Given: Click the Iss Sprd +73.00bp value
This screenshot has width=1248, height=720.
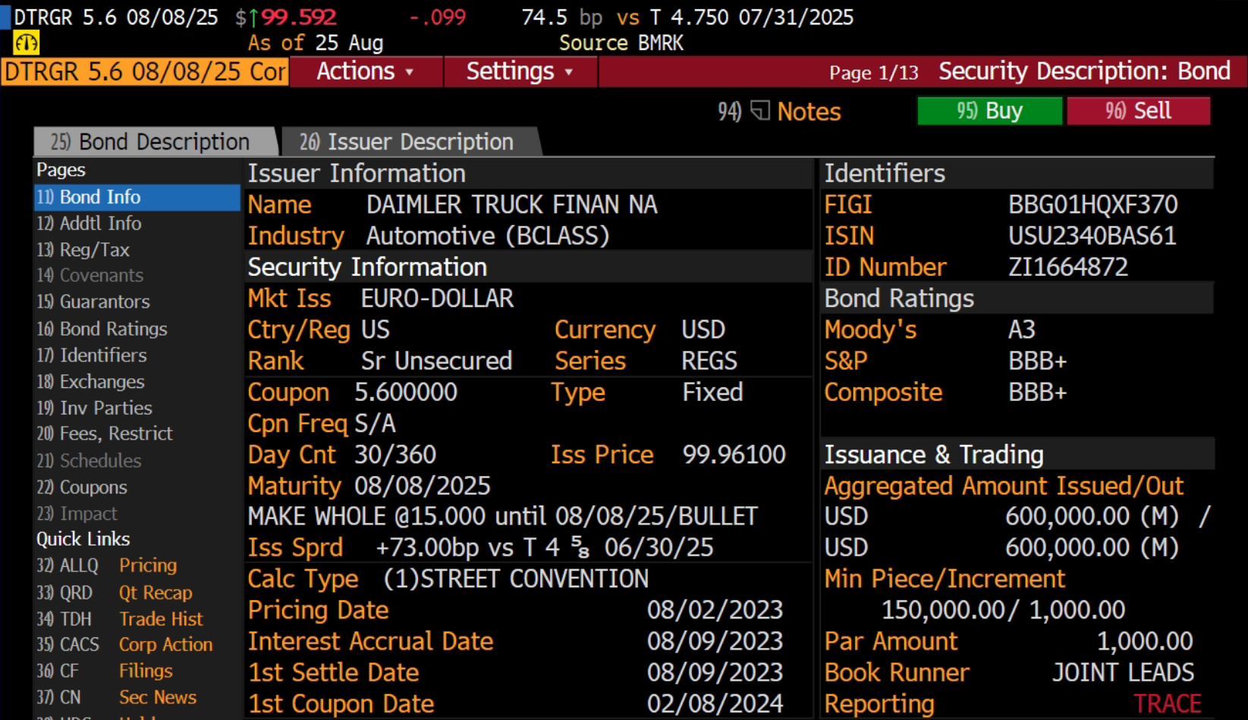Looking at the screenshot, I should tap(545, 547).
